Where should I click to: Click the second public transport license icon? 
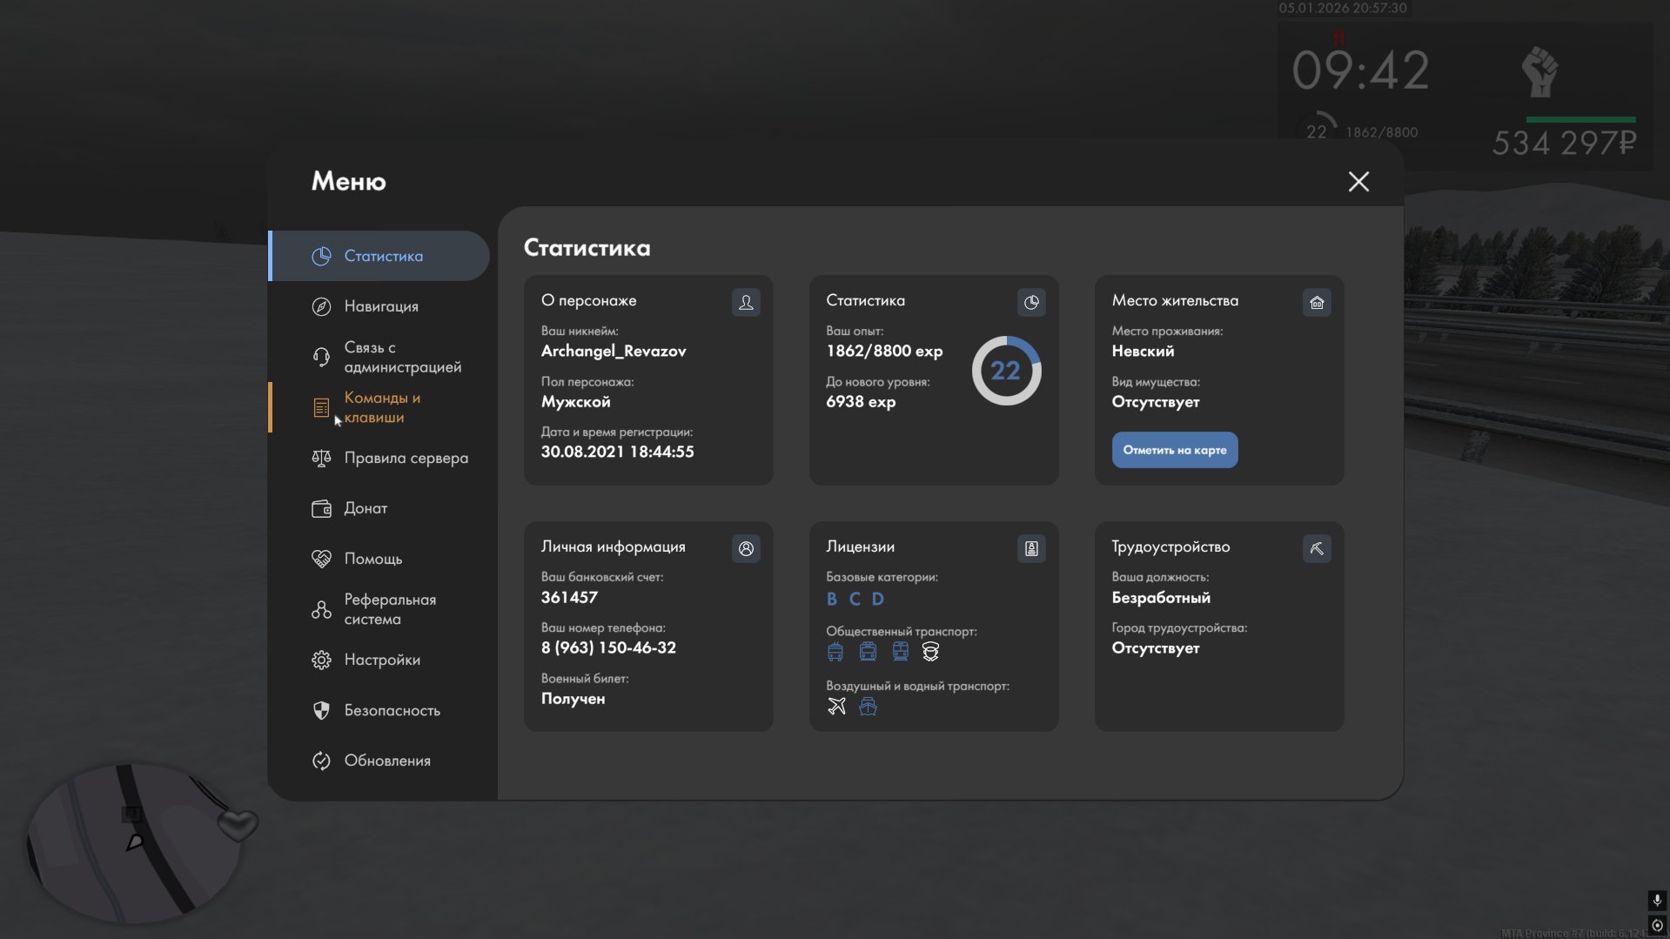tap(868, 652)
